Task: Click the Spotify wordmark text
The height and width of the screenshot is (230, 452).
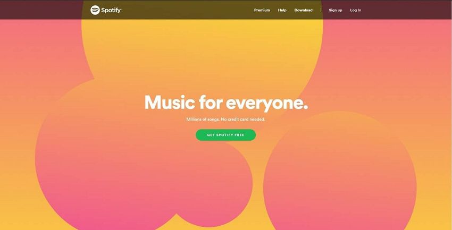Action: point(111,11)
